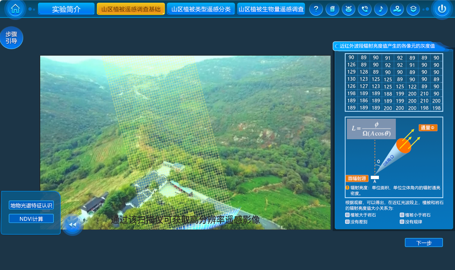Open help with the question mark icon
The height and width of the screenshot is (270, 455).
[316, 9]
